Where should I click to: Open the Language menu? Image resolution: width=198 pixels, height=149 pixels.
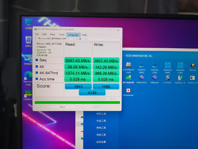pyautogui.click(x=73, y=35)
